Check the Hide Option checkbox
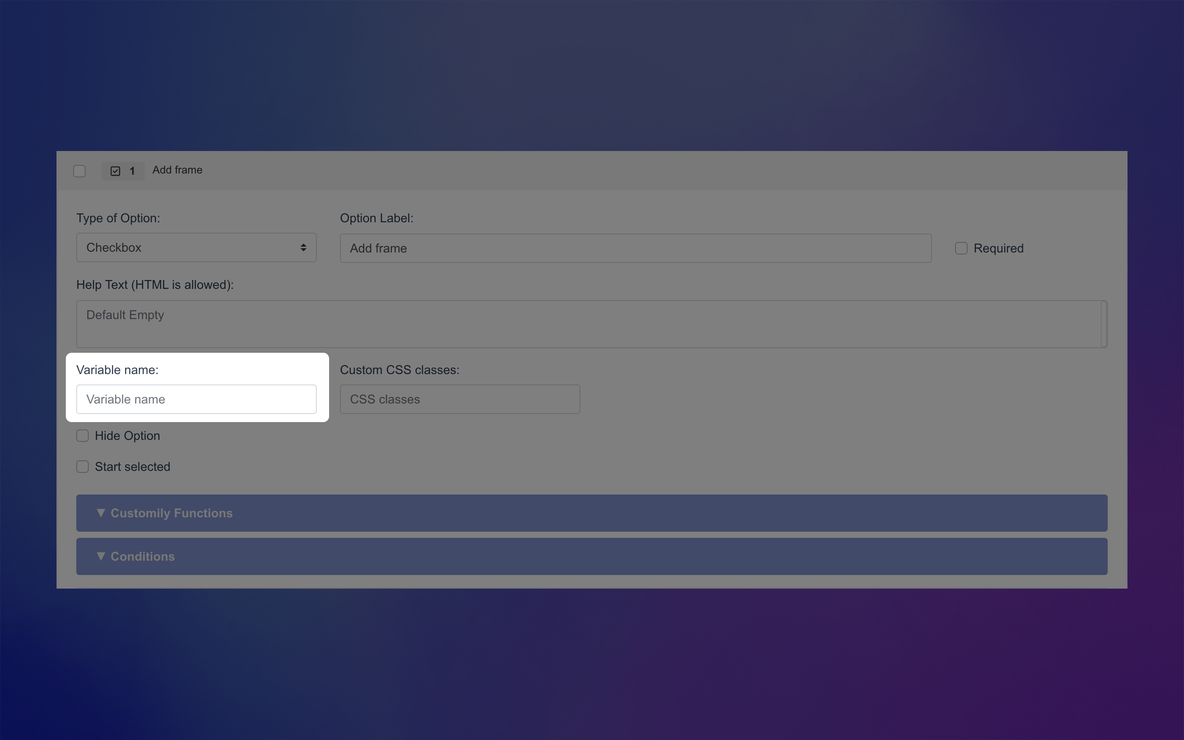The width and height of the screenshot is (1184, 740). tap(82, 435)
